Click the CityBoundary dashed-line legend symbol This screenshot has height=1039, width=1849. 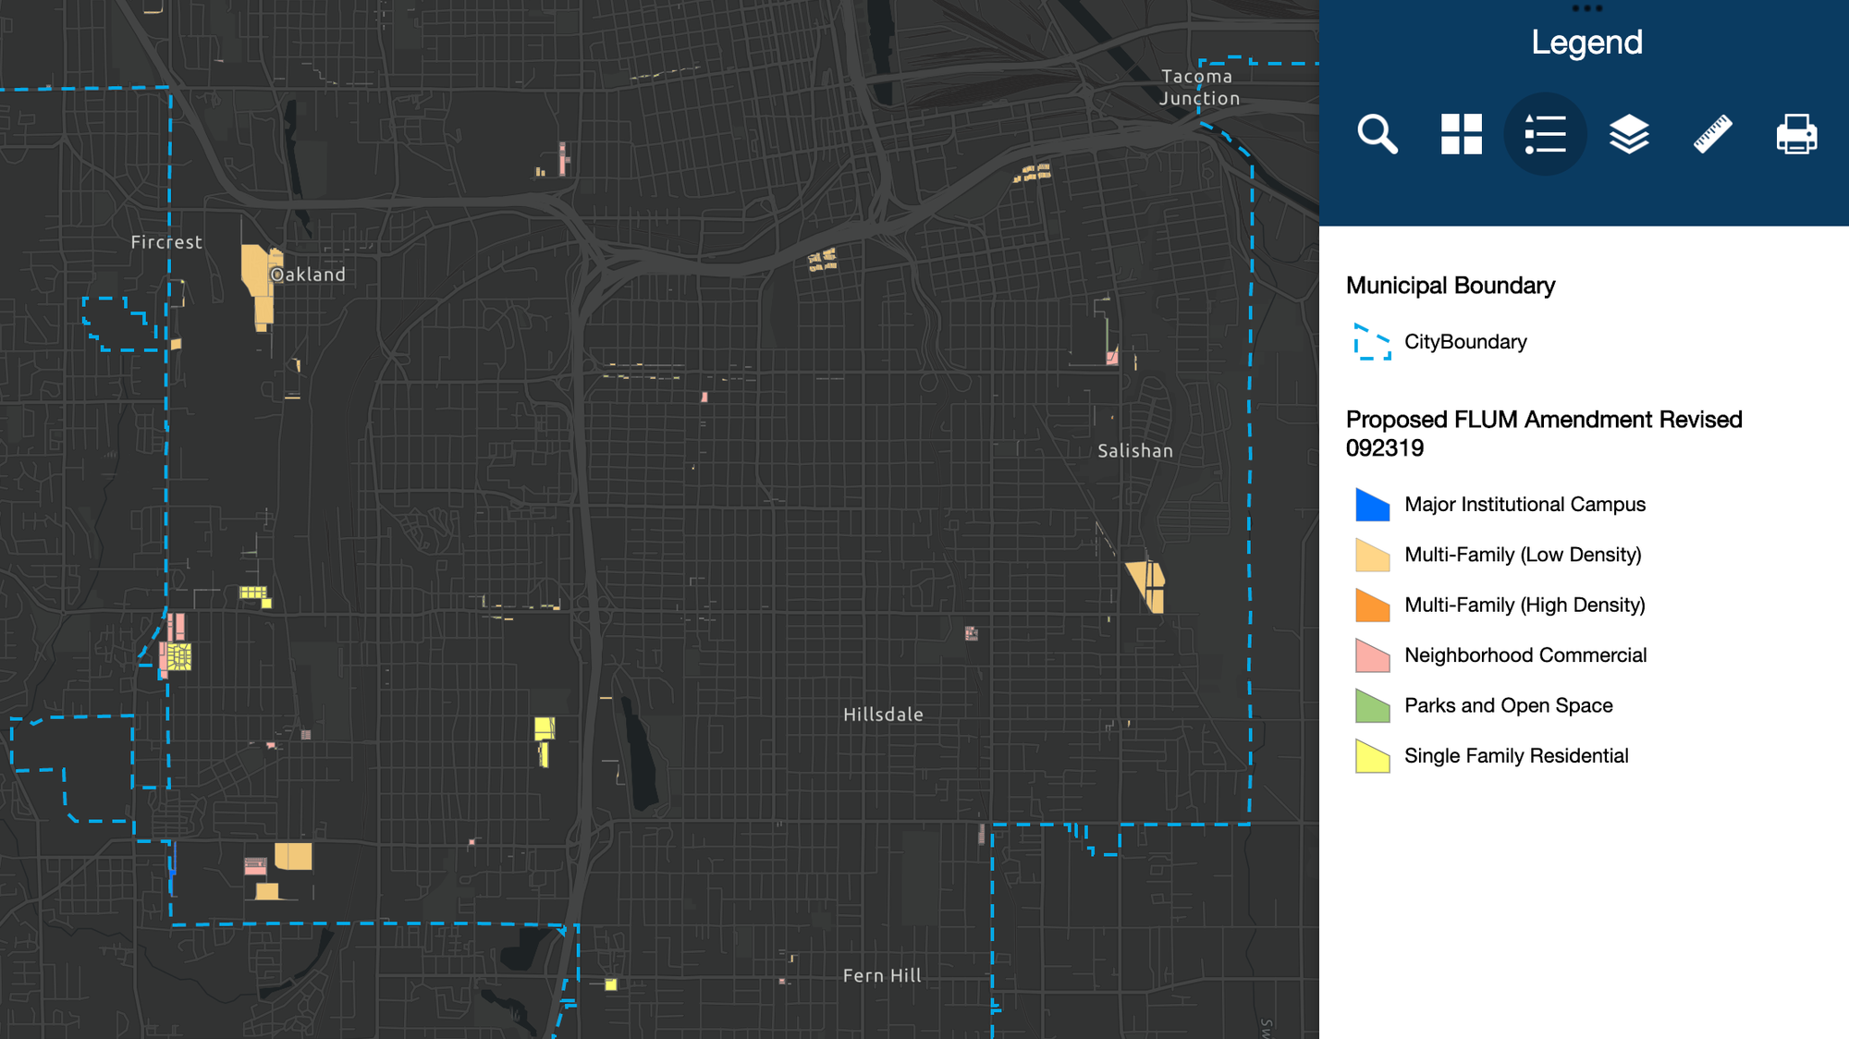coord(1372,341)
